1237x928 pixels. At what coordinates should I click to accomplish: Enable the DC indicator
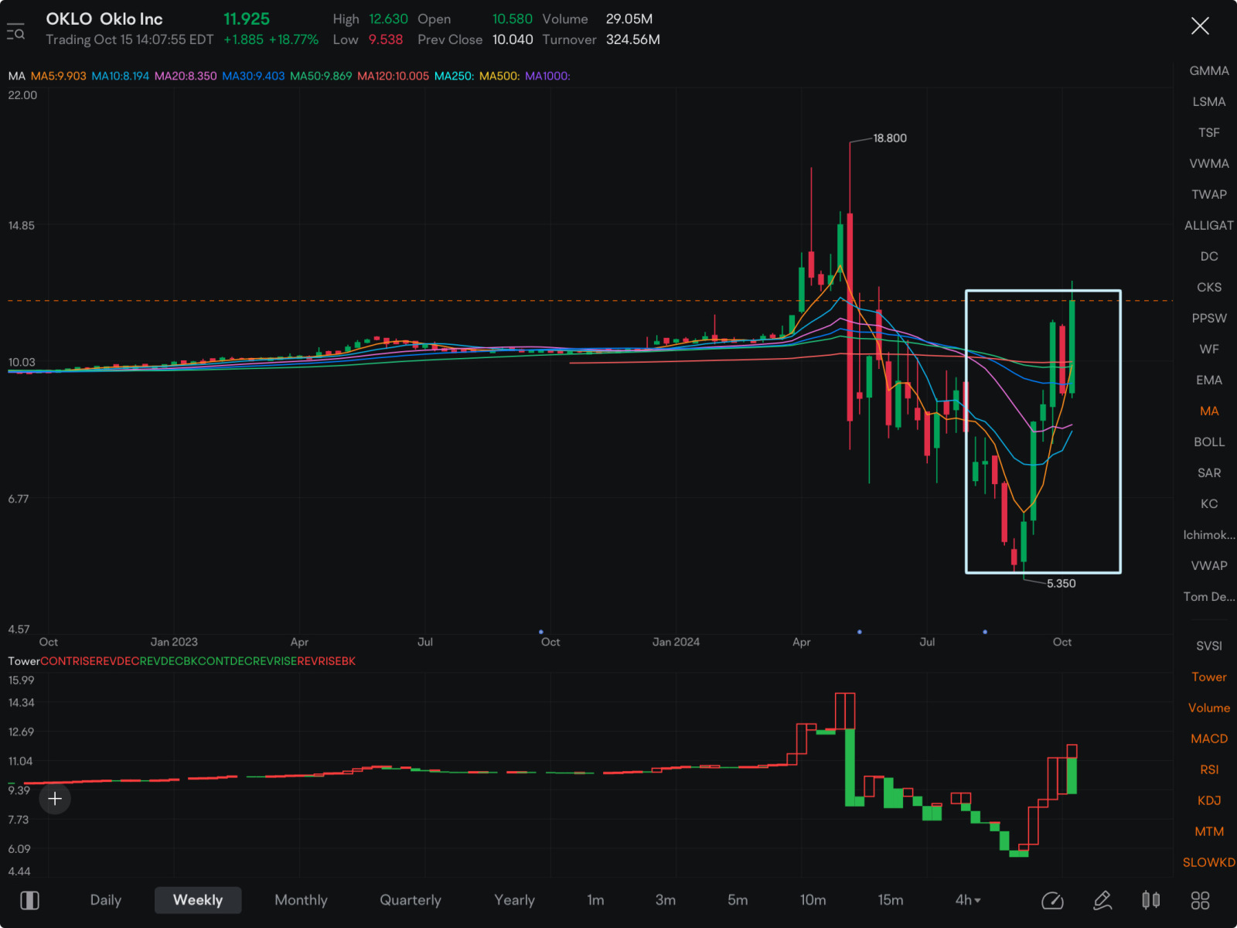pos(1209,256)
